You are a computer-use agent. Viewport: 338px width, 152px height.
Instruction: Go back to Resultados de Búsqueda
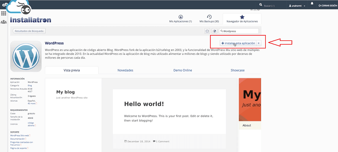(x=29, y=31)
